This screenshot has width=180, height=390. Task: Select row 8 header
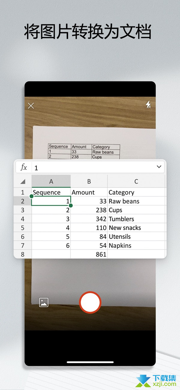click(x=22, y=254)
